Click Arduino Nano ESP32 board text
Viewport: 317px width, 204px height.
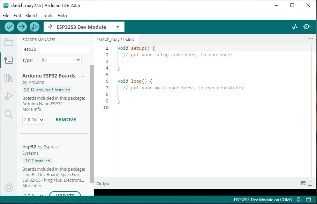tap(43, 104)
